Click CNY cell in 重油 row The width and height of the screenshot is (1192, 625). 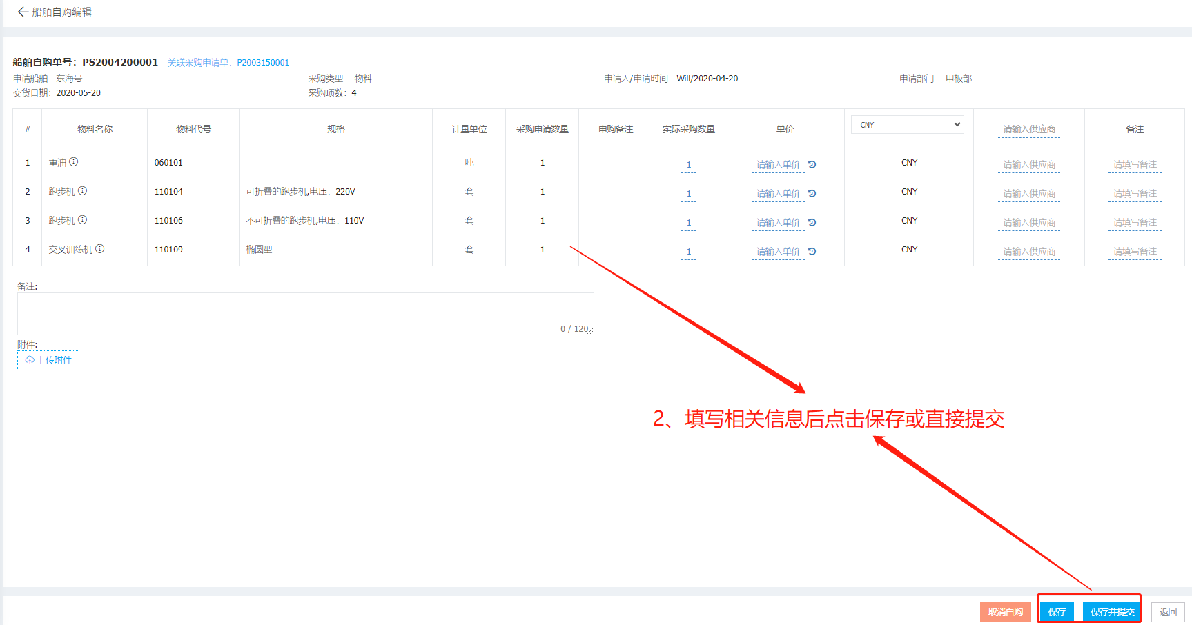[909, 163]
